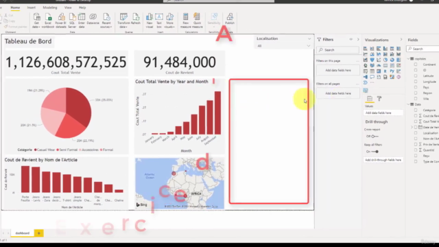Add the Q&A visual
This screenshot has width=439, height=247.
pos(372,77)
